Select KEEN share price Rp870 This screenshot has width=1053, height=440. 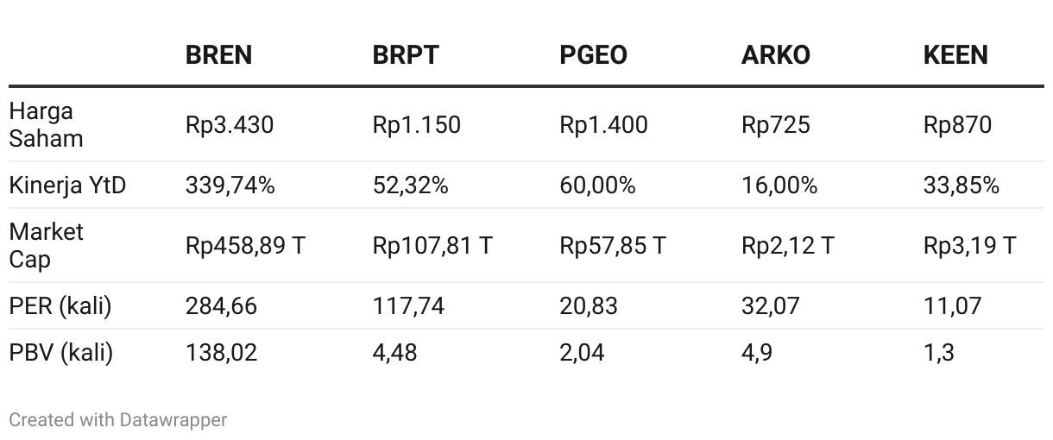pos(957,125)
